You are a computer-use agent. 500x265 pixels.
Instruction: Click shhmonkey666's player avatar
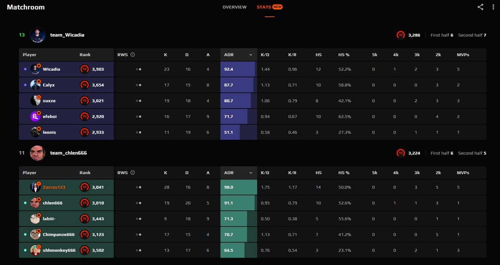point(35,250)
